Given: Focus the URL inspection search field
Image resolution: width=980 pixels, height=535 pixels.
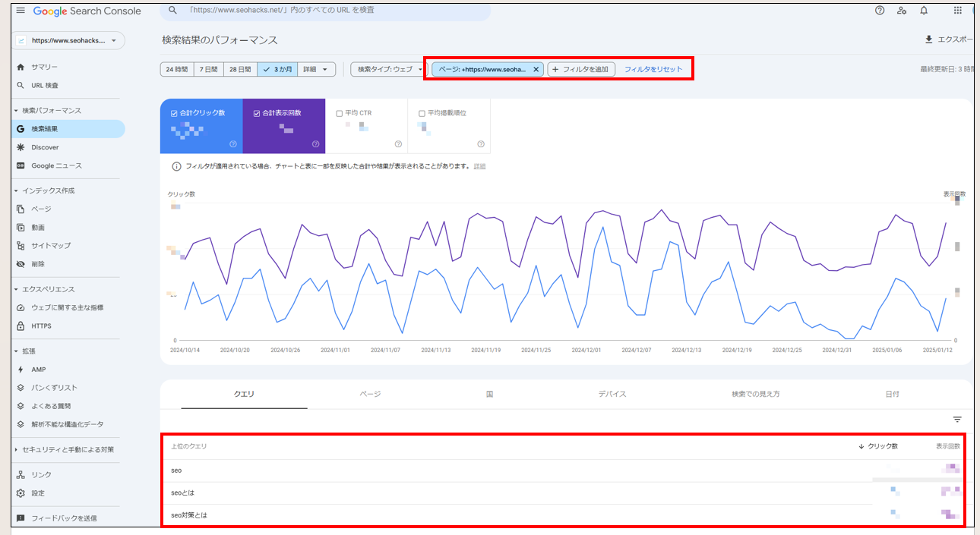Looking at the screenshot, I should pyautogui.click(x=325, y=11).
